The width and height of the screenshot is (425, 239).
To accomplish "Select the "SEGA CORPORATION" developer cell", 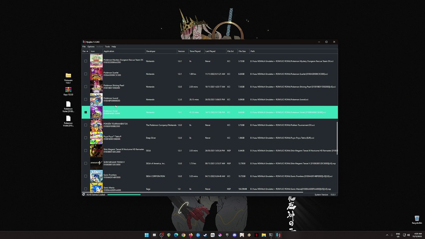I will coord(155,176).
